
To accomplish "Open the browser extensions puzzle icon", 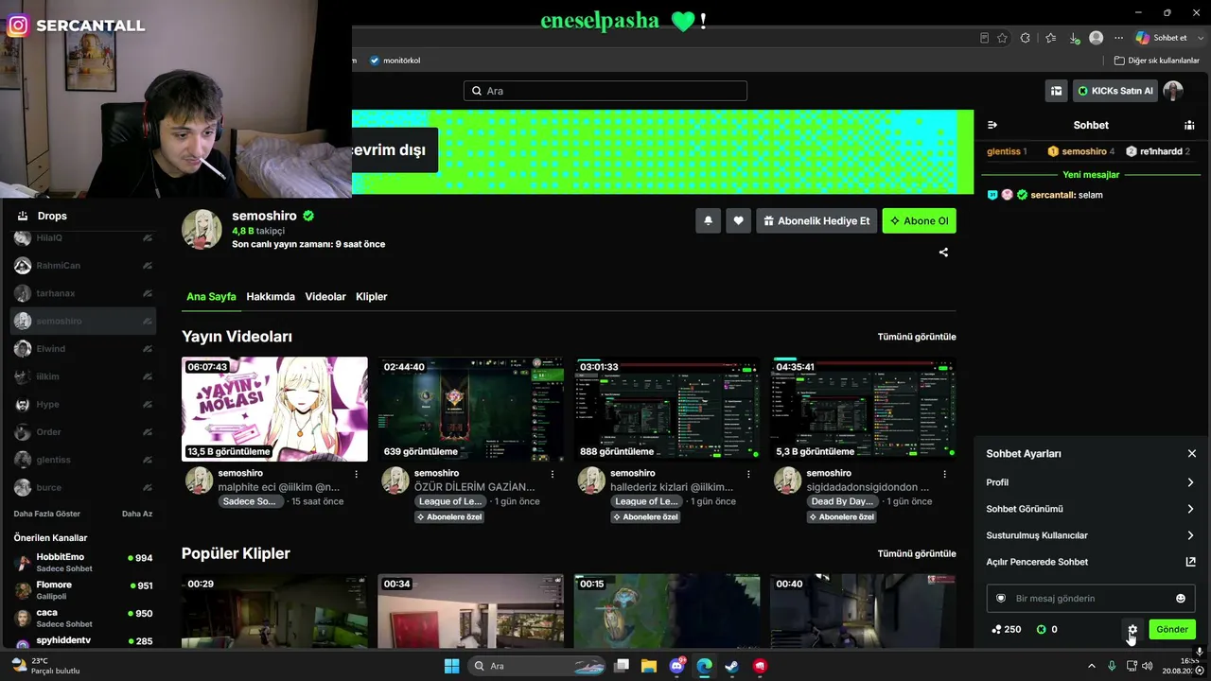I will pos(1026,38).
